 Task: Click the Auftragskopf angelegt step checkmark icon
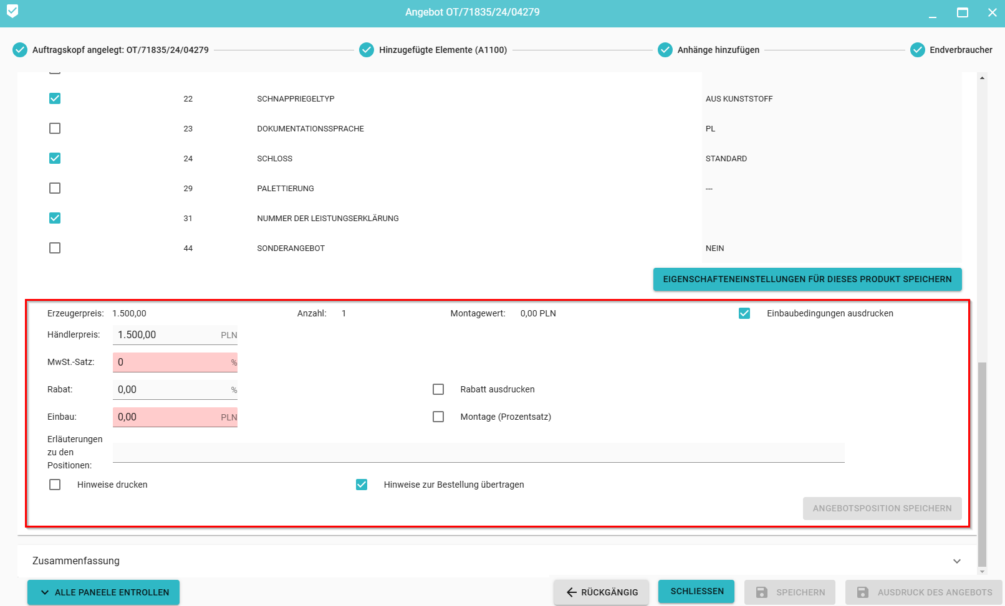pyautogui.click(x=20, y=50)
